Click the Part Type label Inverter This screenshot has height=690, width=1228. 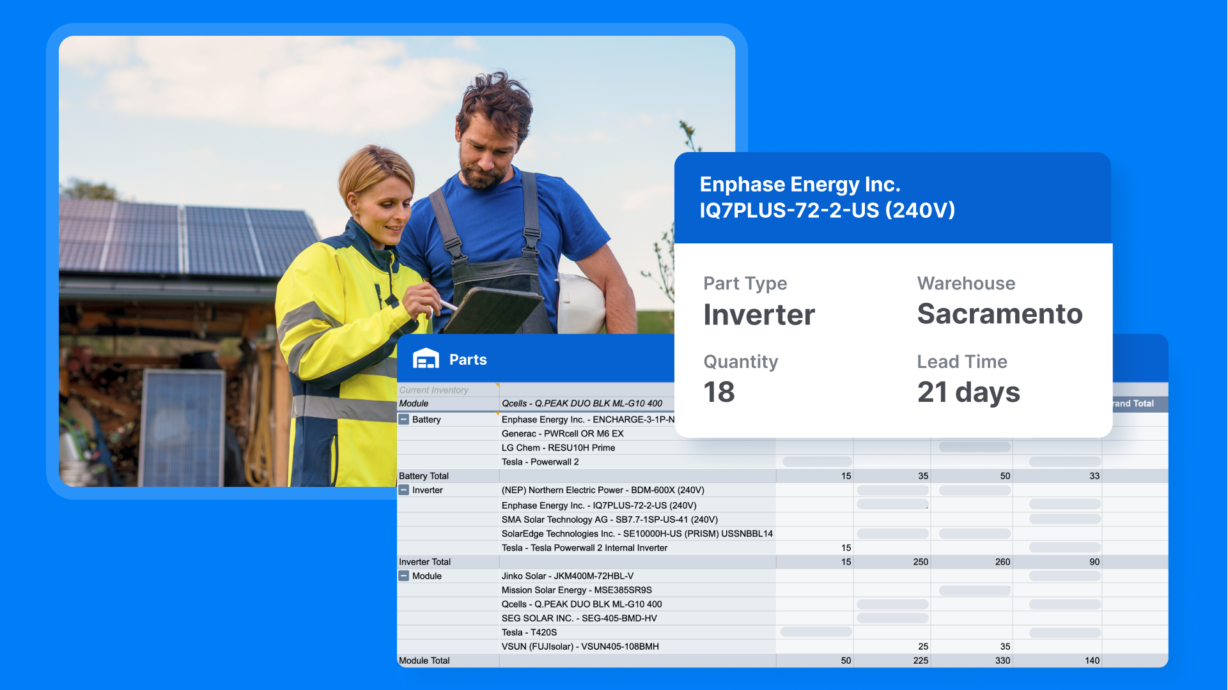tap(759, 314)
